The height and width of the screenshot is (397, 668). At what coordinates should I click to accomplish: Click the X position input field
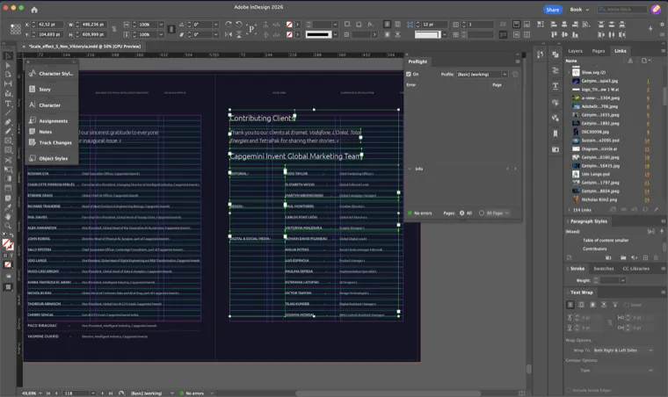click(x=50, y=25)
